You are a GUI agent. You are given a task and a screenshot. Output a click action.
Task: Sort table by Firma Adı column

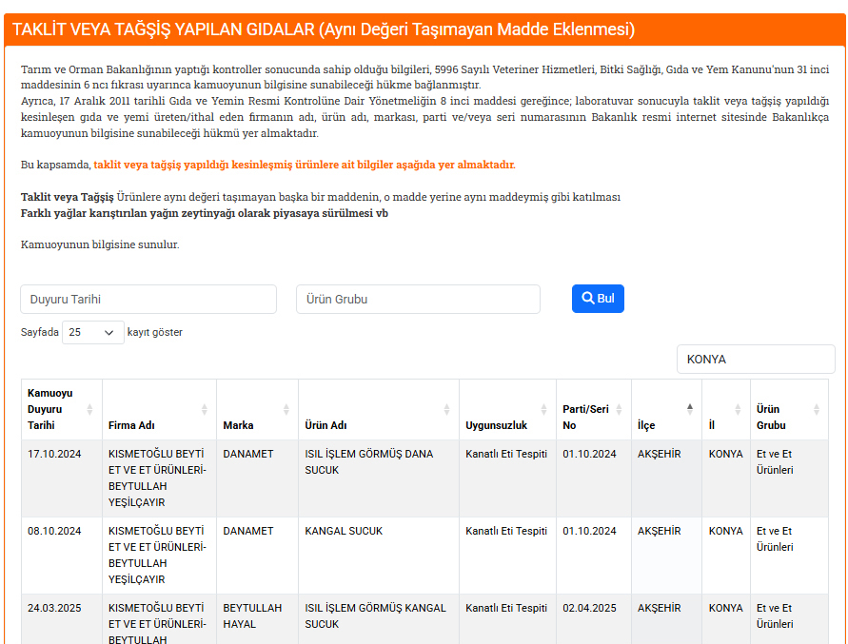point(159,409)
